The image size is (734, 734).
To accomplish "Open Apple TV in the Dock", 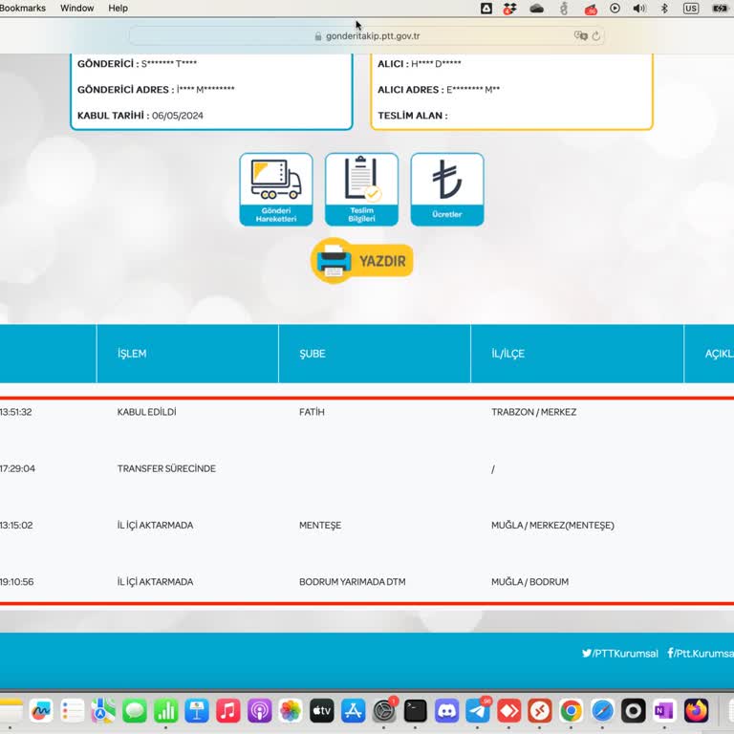I will coord(321,711).
